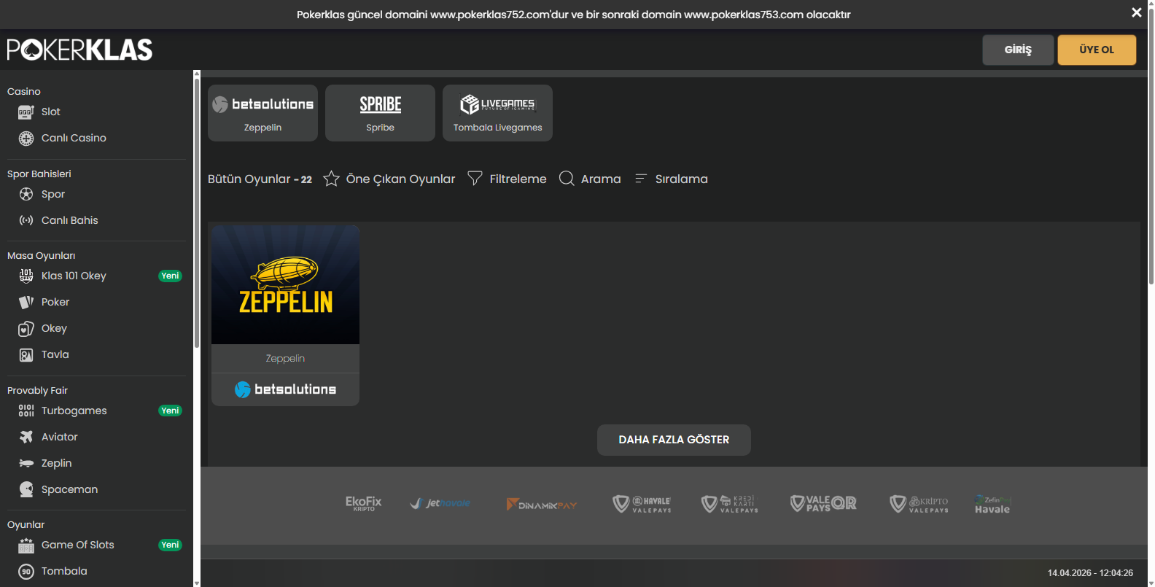1155x587 pixels.
Task: Open the Klas 101 Okey tile icon
Action: [26, 276]
